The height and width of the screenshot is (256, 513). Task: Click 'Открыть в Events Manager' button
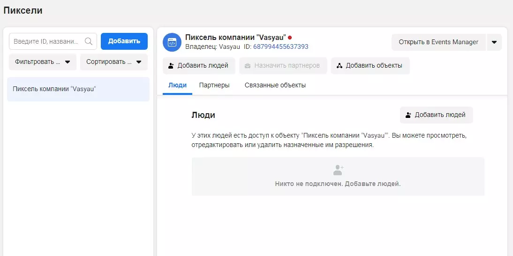point(438,42)
